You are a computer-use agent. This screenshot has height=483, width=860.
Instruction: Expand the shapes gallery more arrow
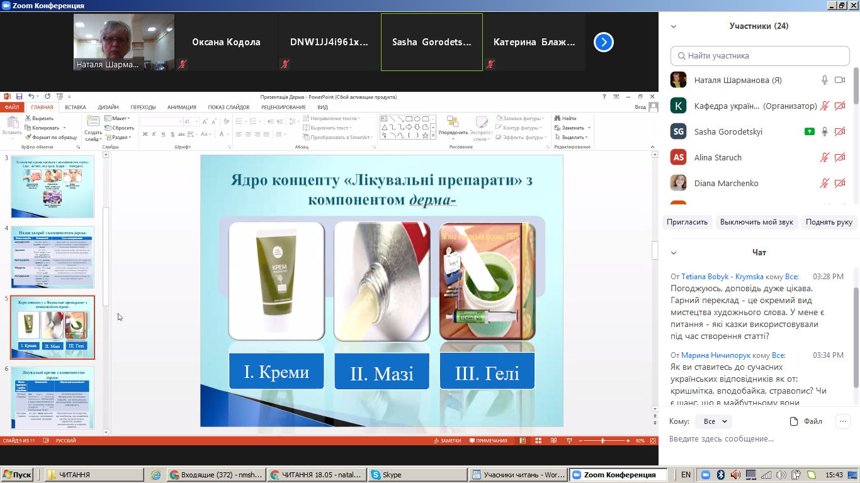tap(433, 135)
